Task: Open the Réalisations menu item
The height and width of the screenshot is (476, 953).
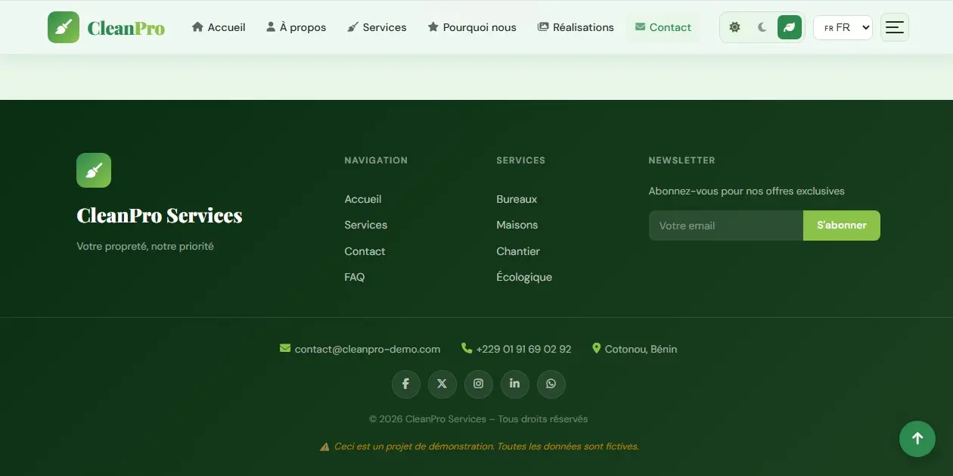Action: 576,26
